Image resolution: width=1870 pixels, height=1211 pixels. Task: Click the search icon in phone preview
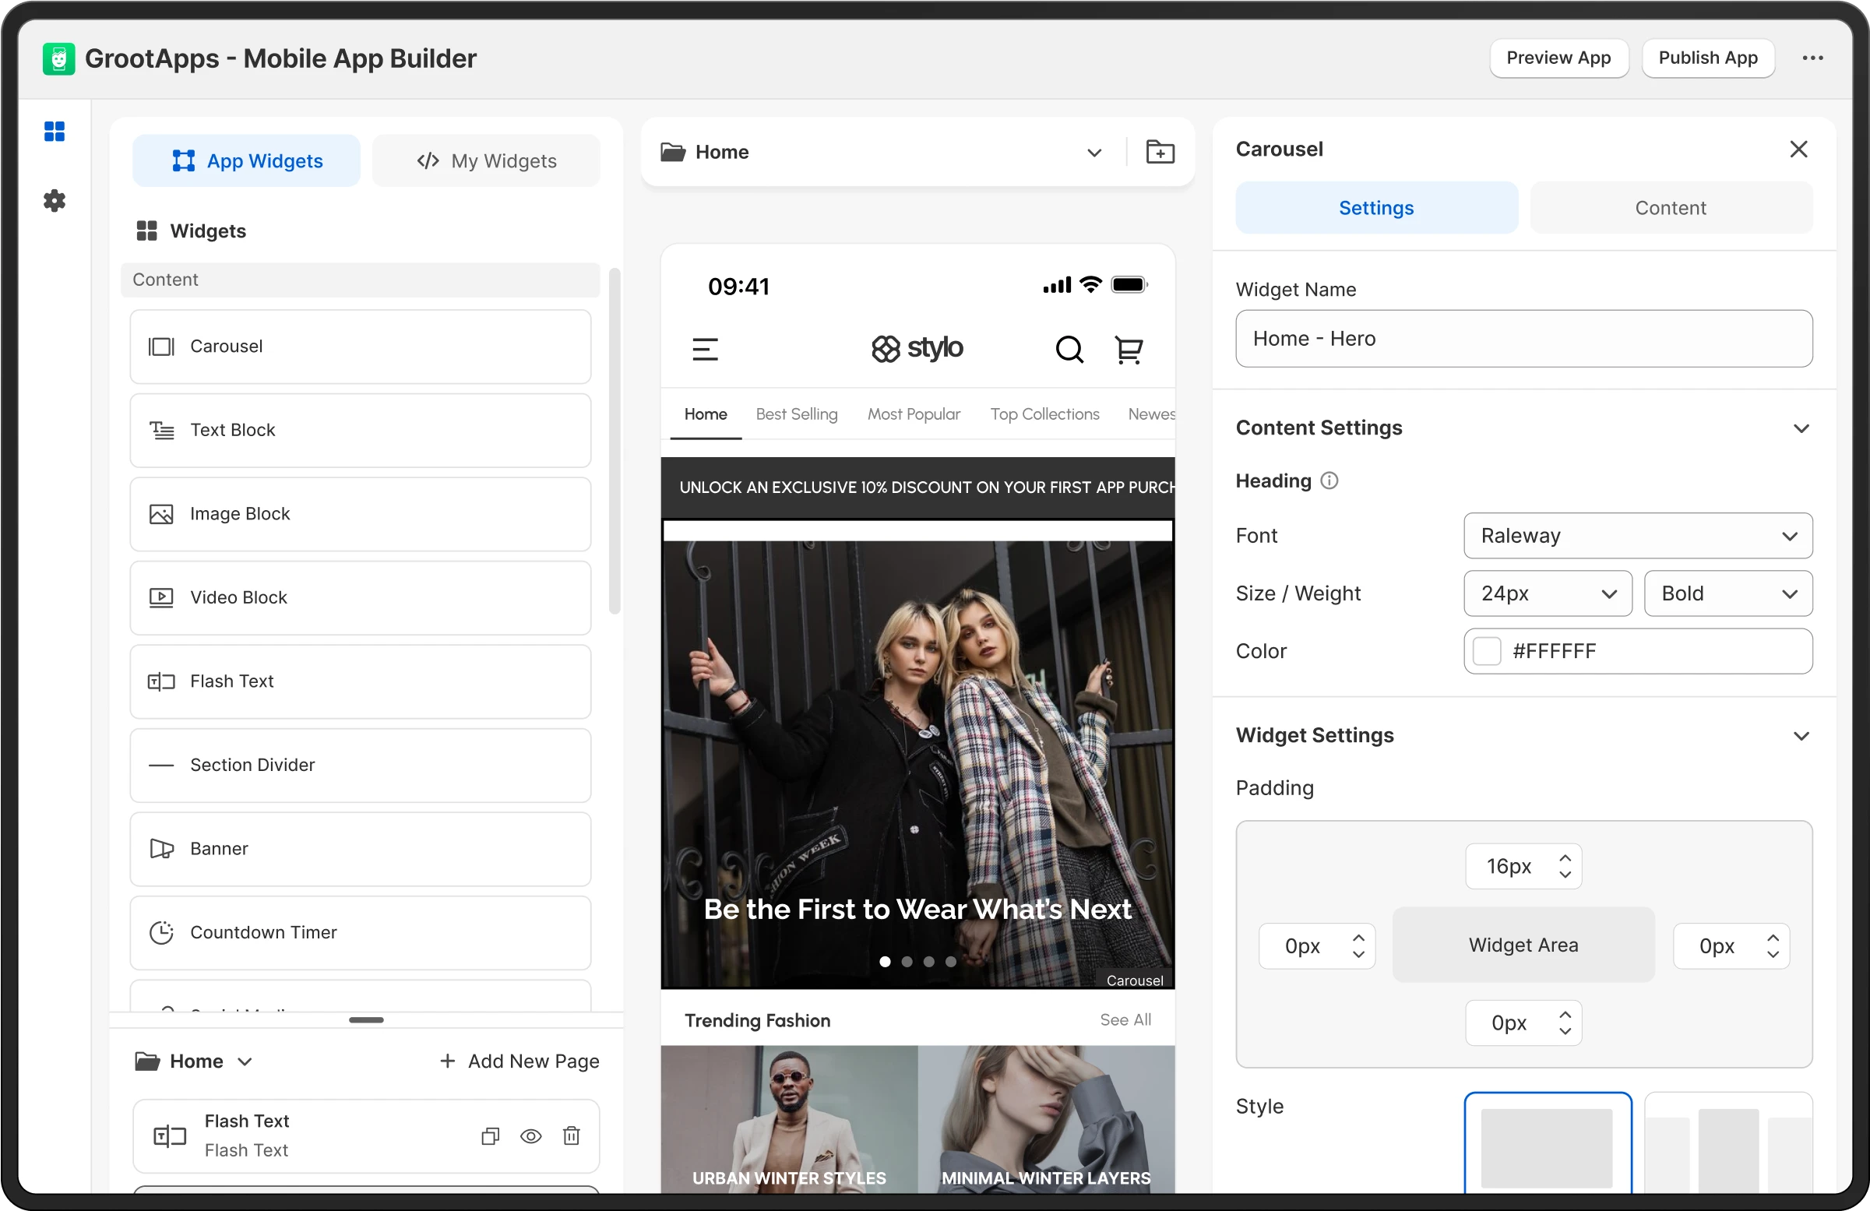1069,349
